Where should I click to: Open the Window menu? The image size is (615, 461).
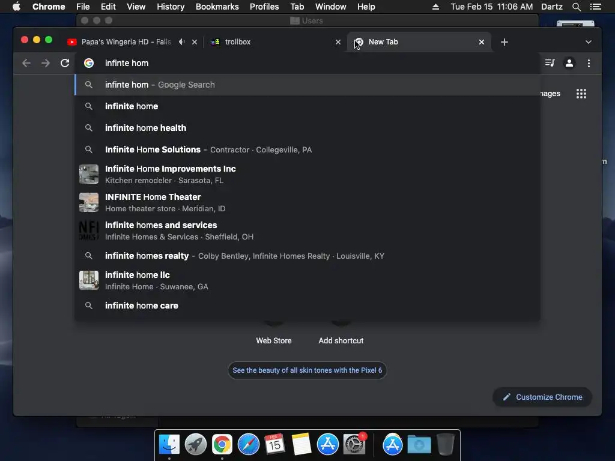[x=331, y=7]
